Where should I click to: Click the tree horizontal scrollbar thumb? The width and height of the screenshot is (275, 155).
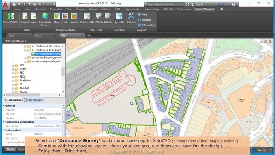tap(23, 95)
